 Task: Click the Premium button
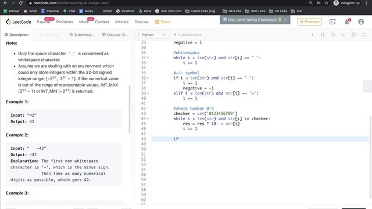(310, 21)
